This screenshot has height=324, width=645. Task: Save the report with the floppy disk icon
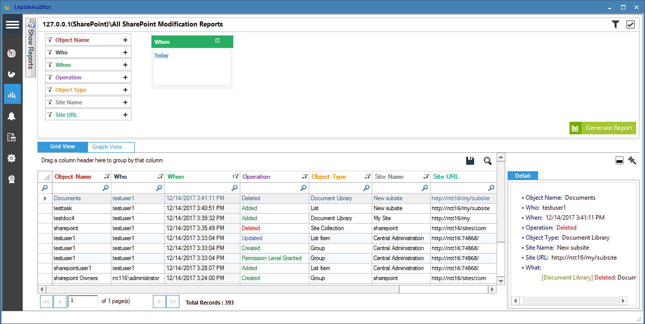click(470, 161)
